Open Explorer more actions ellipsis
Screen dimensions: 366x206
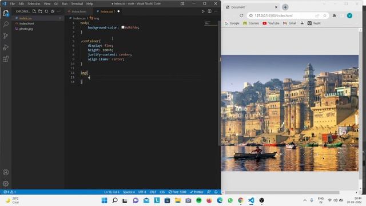tap(59, 11)
